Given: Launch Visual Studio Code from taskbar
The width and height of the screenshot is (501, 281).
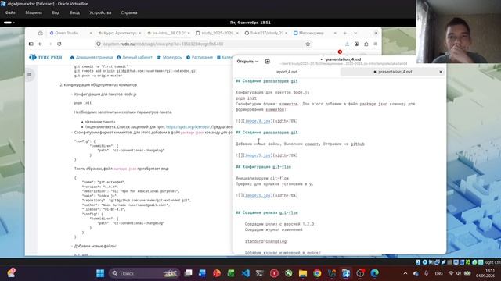Looking at the screenshot, I should [x=245, y=273].
